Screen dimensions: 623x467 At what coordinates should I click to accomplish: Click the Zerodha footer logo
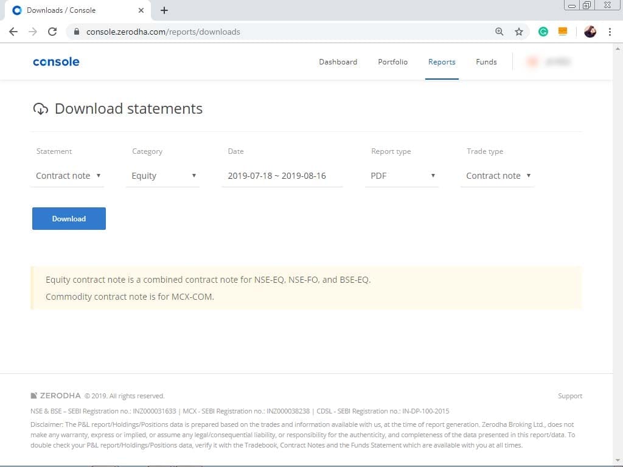pyautogui.click(x=55, y=395)
